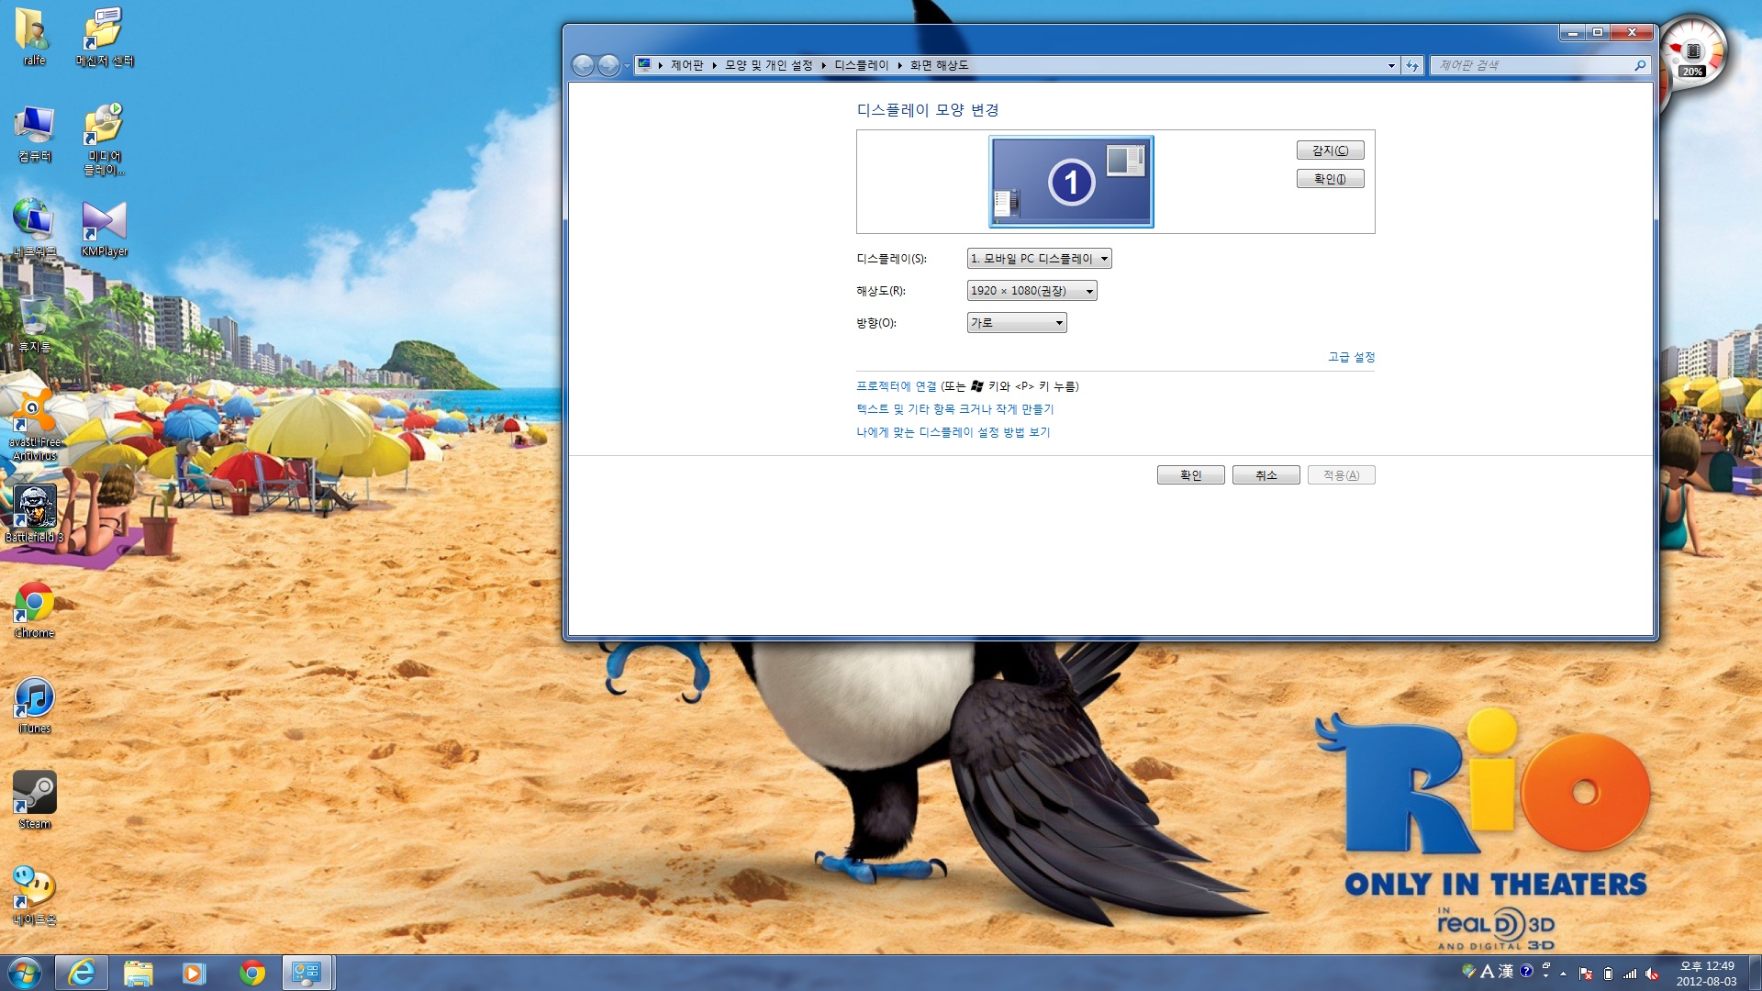Image resolution: width=1762 pixels, height=991 pixels.
Task: Select the 미디어 플레이어 desktop shortcut
Action: pos(104,139)
